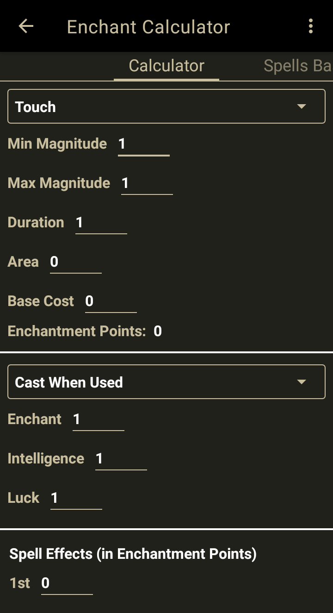Tap the Spell Effects section heading

[133, 554]
